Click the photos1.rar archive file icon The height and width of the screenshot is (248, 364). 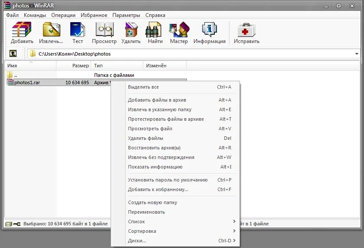click(10, 82)
